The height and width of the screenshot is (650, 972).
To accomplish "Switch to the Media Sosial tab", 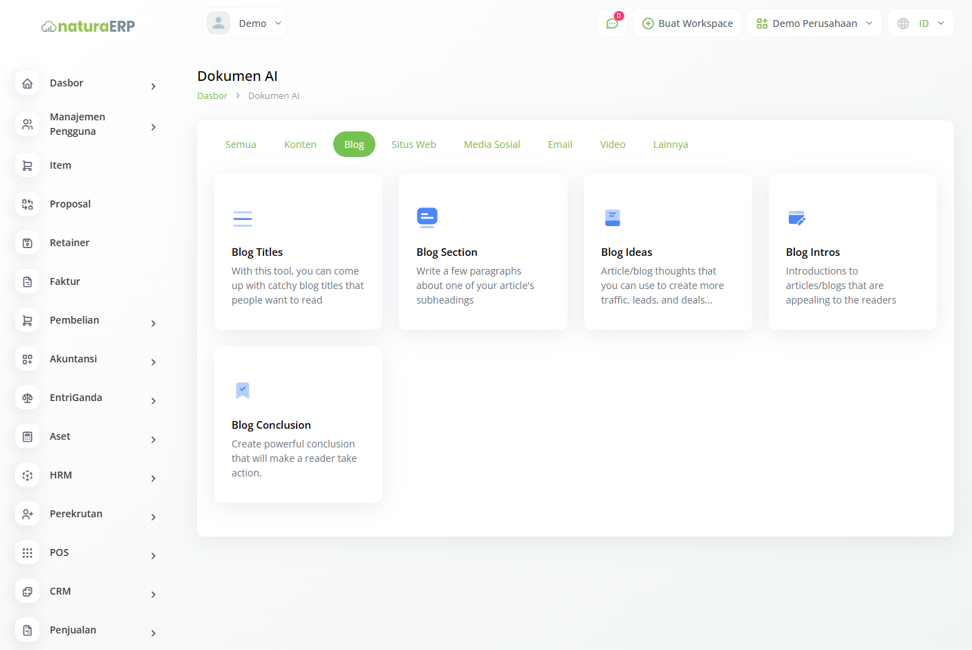I will (492, 145).
